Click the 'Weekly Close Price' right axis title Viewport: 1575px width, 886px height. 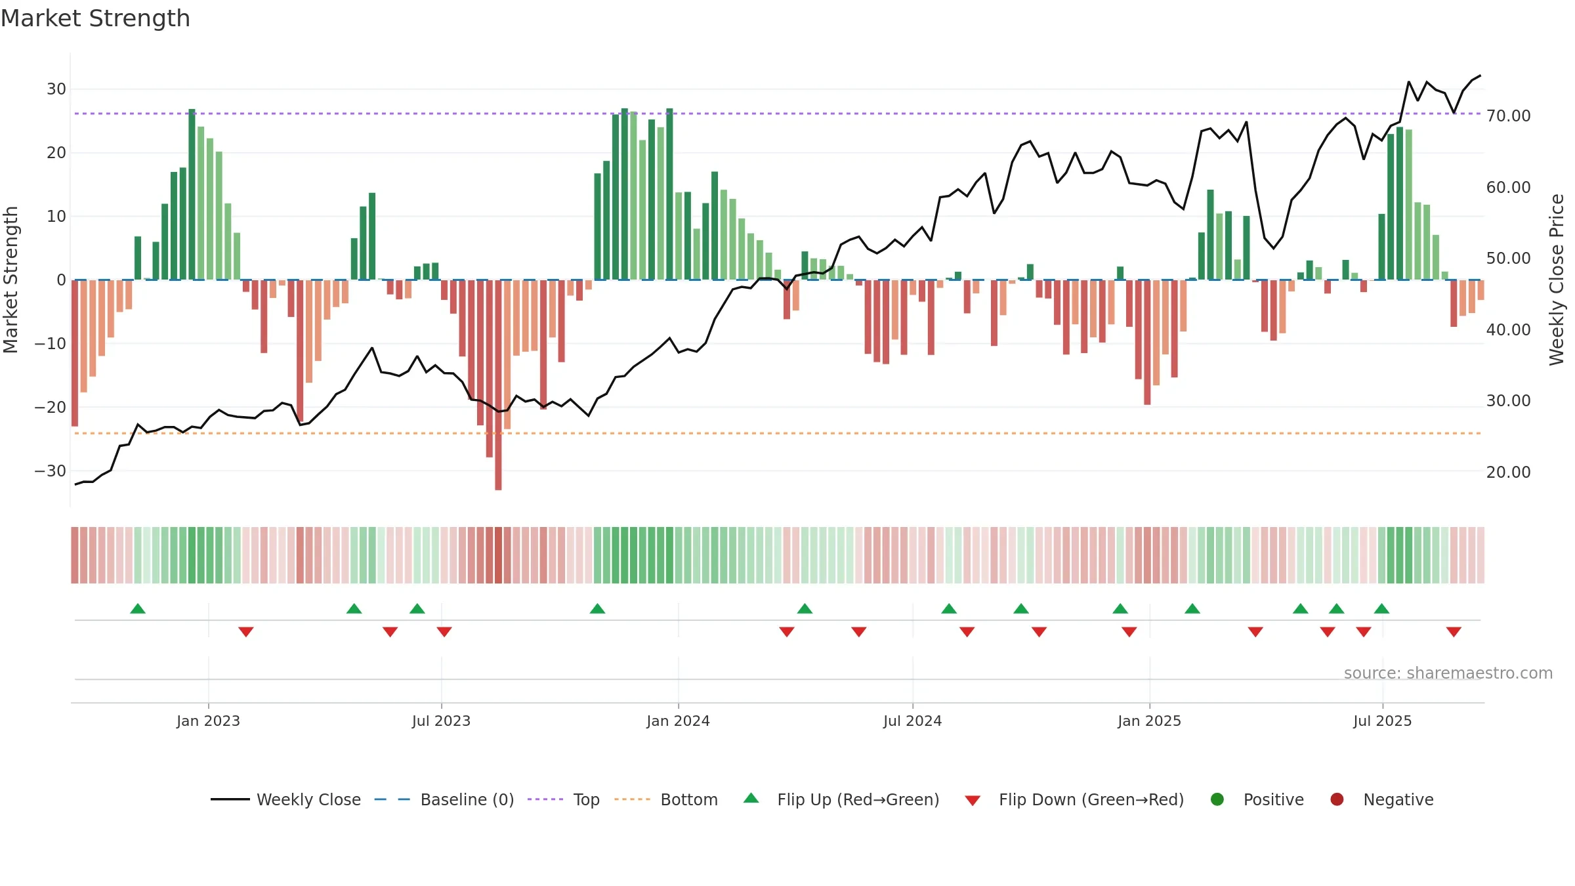1557,280
